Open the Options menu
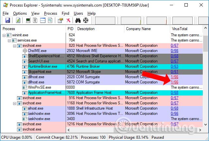209x141 pixels. [20, 13]
